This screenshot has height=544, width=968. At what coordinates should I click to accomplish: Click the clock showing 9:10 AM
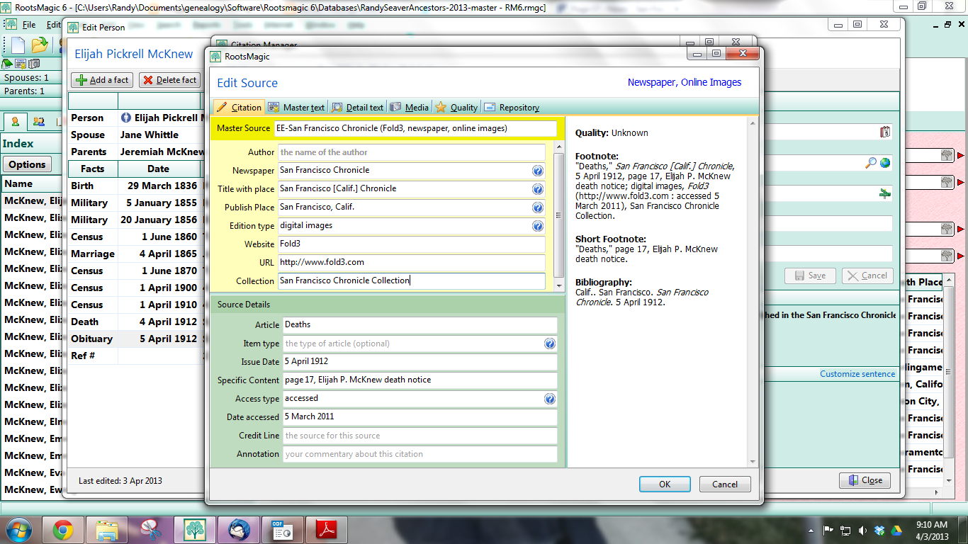click(931, 525)
